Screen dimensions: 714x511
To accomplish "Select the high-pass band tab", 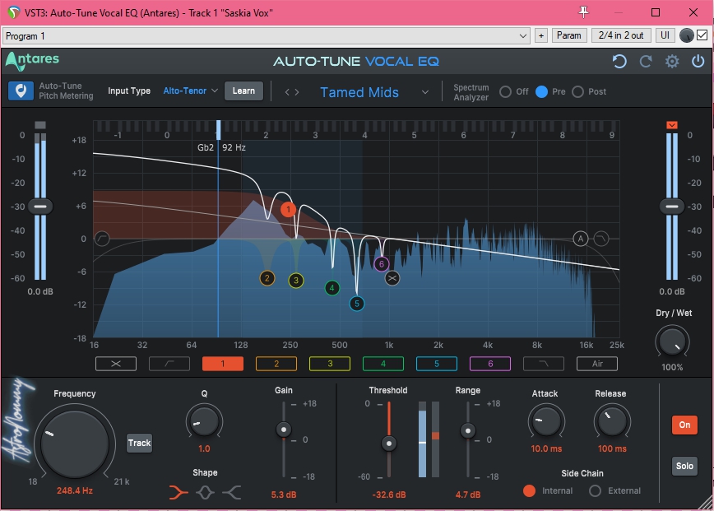I will (x=169, y=364).
